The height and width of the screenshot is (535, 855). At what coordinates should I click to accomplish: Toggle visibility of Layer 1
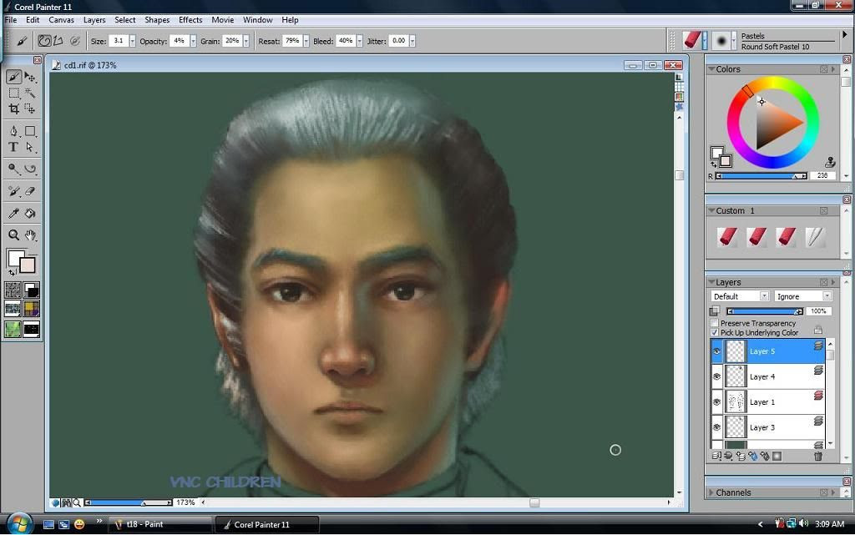tap(716, 402)
